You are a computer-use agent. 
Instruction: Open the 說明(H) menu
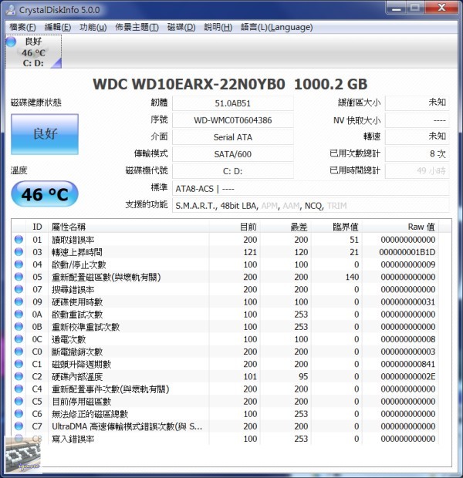pyautogui.click(x=218, y=28)
